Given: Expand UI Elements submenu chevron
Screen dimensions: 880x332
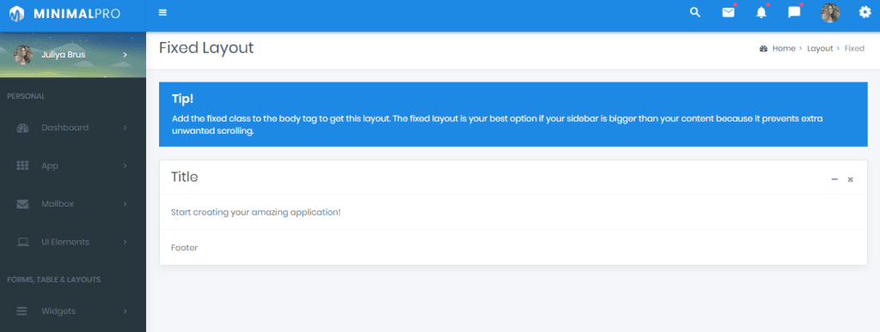Looking at the screenshot, I should [x=125, y=242].
